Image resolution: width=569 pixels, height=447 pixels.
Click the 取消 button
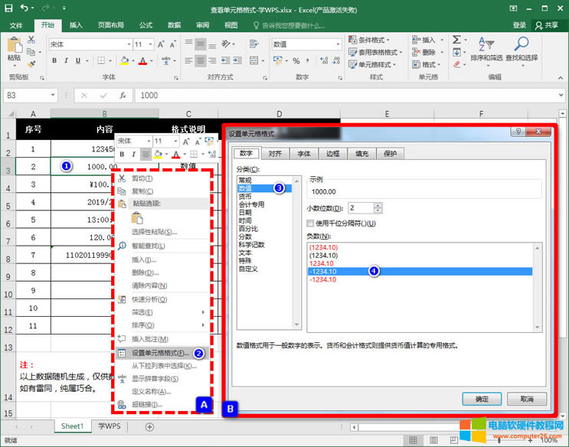click(526, 398)
